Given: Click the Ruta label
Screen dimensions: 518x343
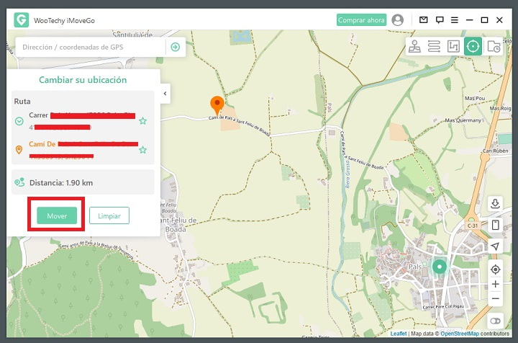Looking at the screenshot, I should pos(22,101).
